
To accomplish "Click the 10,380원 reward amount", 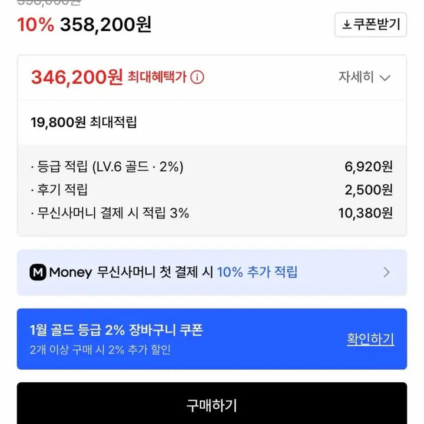I will (x=365, y=213).
